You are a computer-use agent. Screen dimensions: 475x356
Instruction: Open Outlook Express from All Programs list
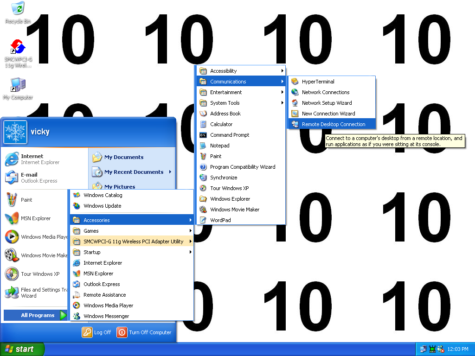click(x=132, y=284)
